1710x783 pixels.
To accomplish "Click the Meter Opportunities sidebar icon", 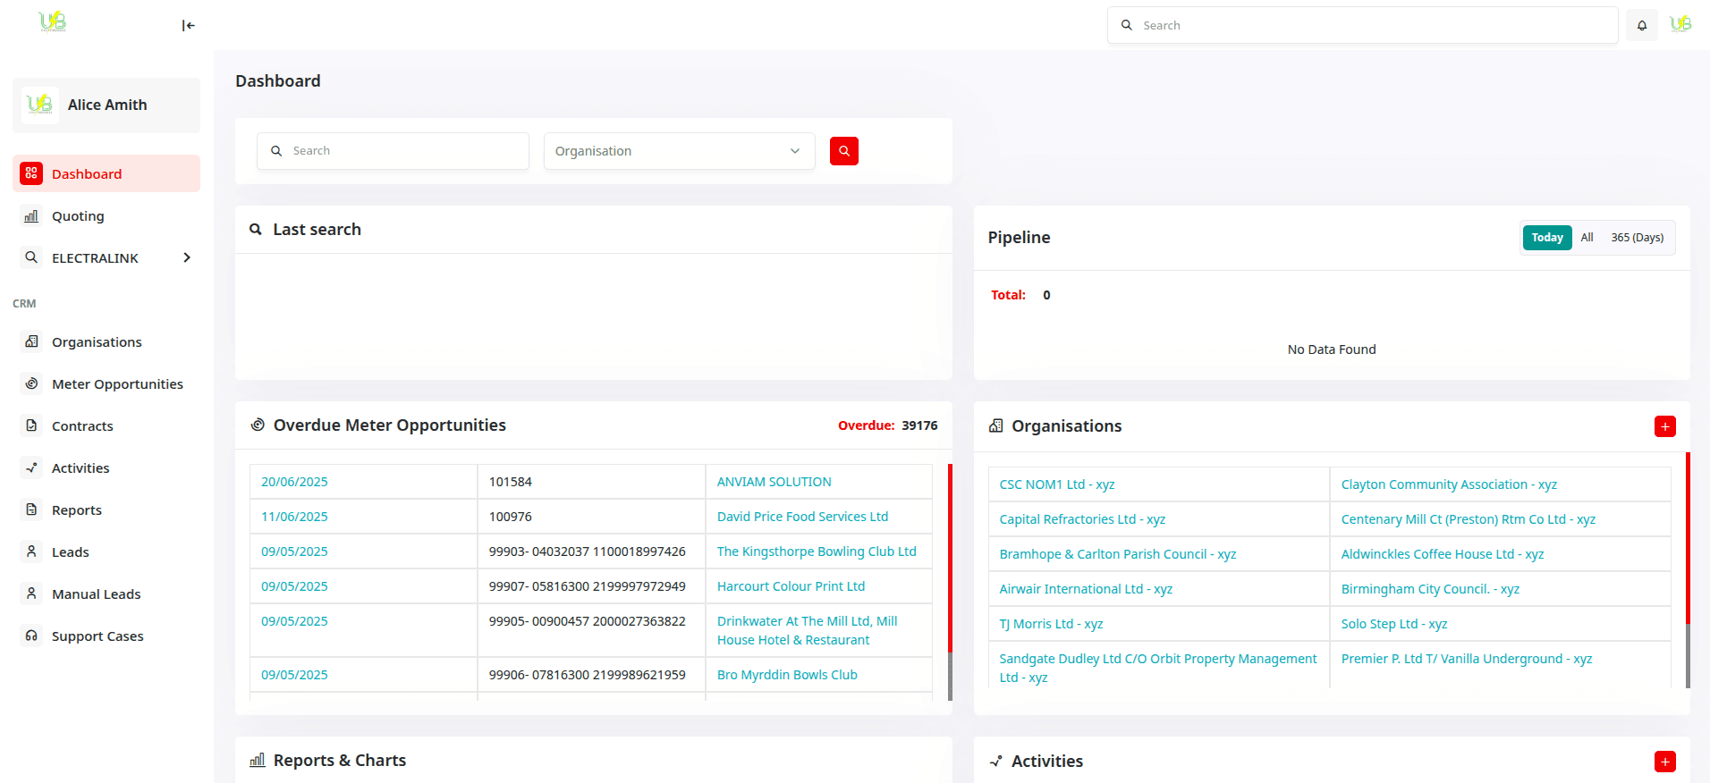I will coord(31,383).
